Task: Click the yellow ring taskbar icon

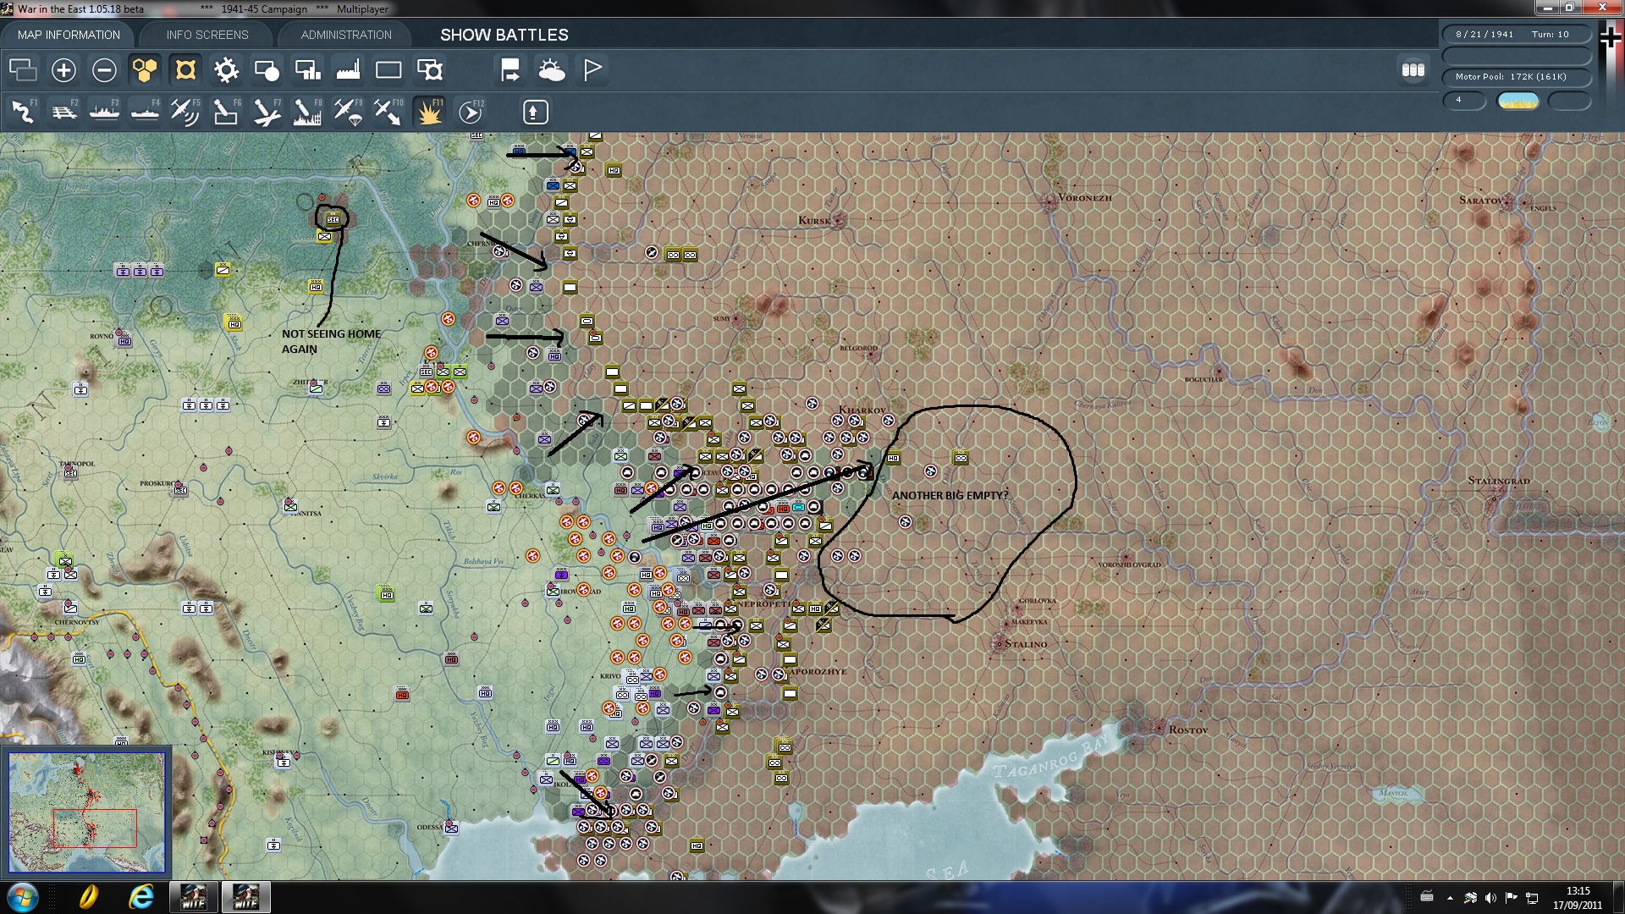Action: (x=89, y=897)
